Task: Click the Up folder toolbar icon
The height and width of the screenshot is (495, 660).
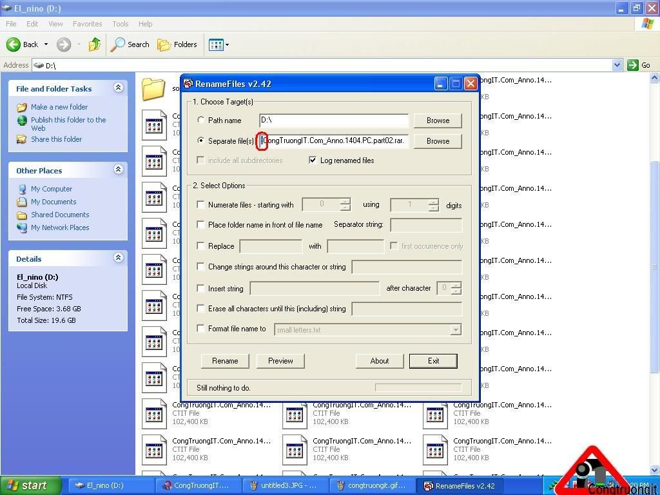Action: [95, 44]
